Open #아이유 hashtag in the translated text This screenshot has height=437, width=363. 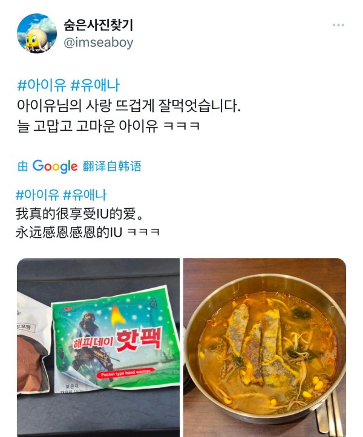pos(38,195)
